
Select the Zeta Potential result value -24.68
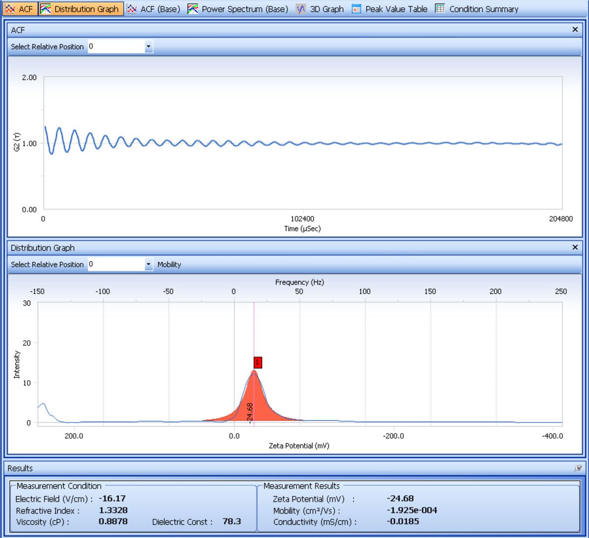coord(400,499)
